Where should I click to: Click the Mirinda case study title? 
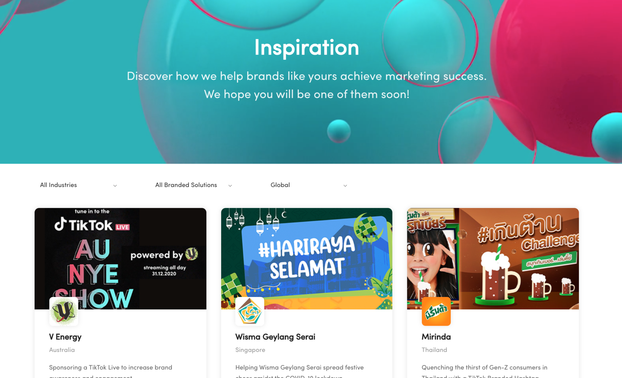[436, 337]
